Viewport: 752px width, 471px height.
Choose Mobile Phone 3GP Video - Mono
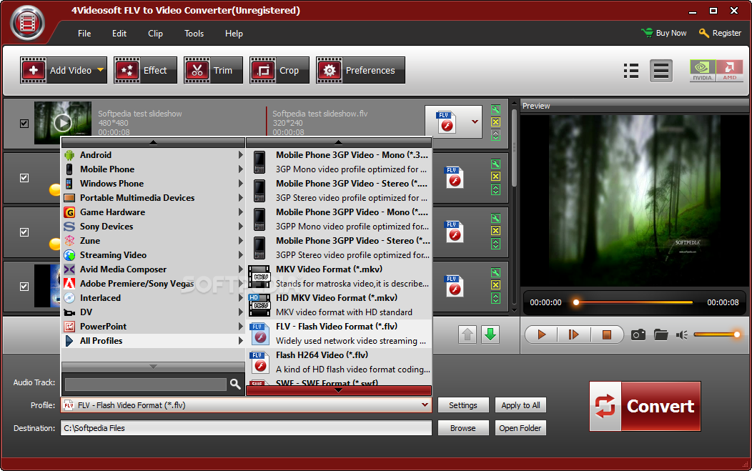(339, 162)
